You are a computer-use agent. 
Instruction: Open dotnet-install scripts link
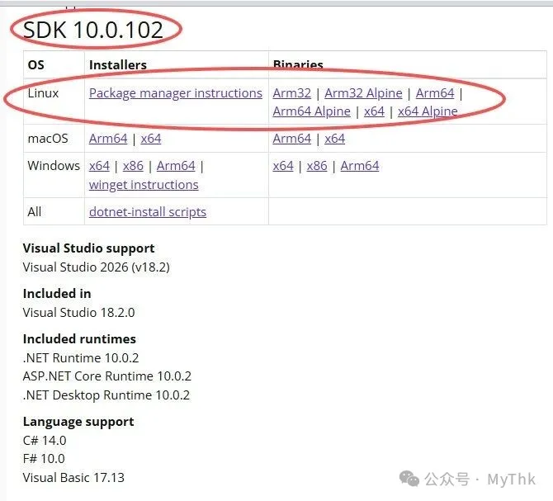148,212
